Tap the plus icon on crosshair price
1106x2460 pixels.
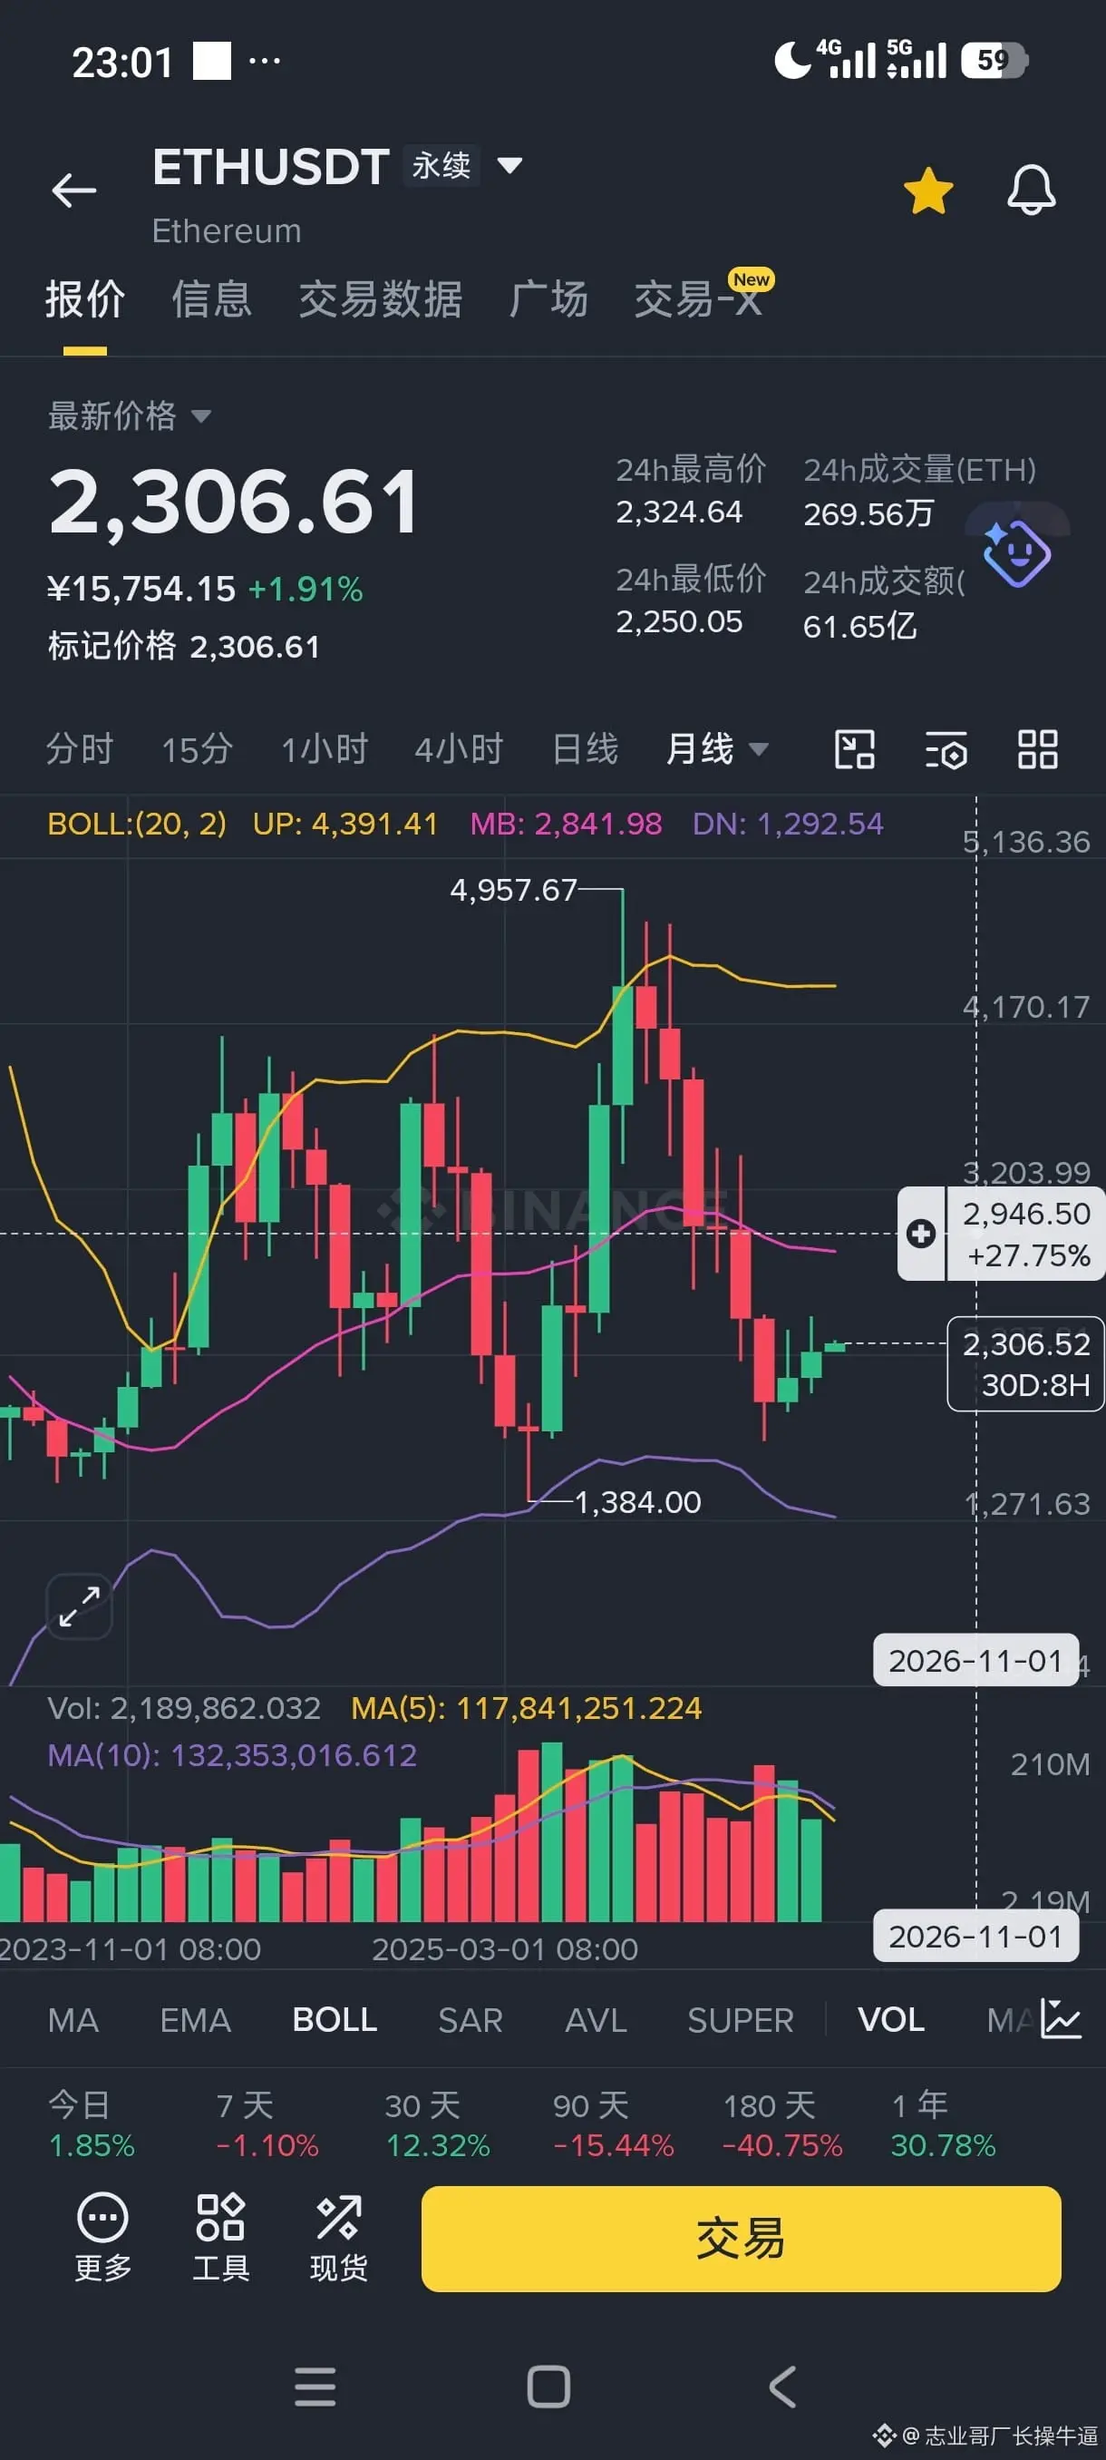coord(921,1233)
